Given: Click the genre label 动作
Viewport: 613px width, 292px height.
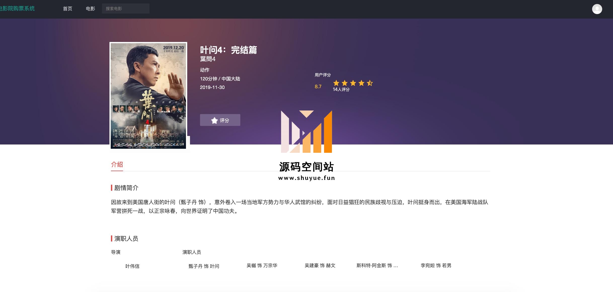Looking at the screenshot, I should coord(205,70).
